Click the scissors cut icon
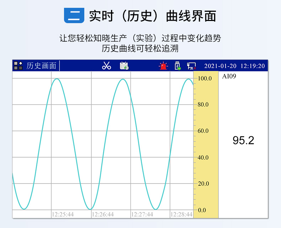 coord(106,66)
